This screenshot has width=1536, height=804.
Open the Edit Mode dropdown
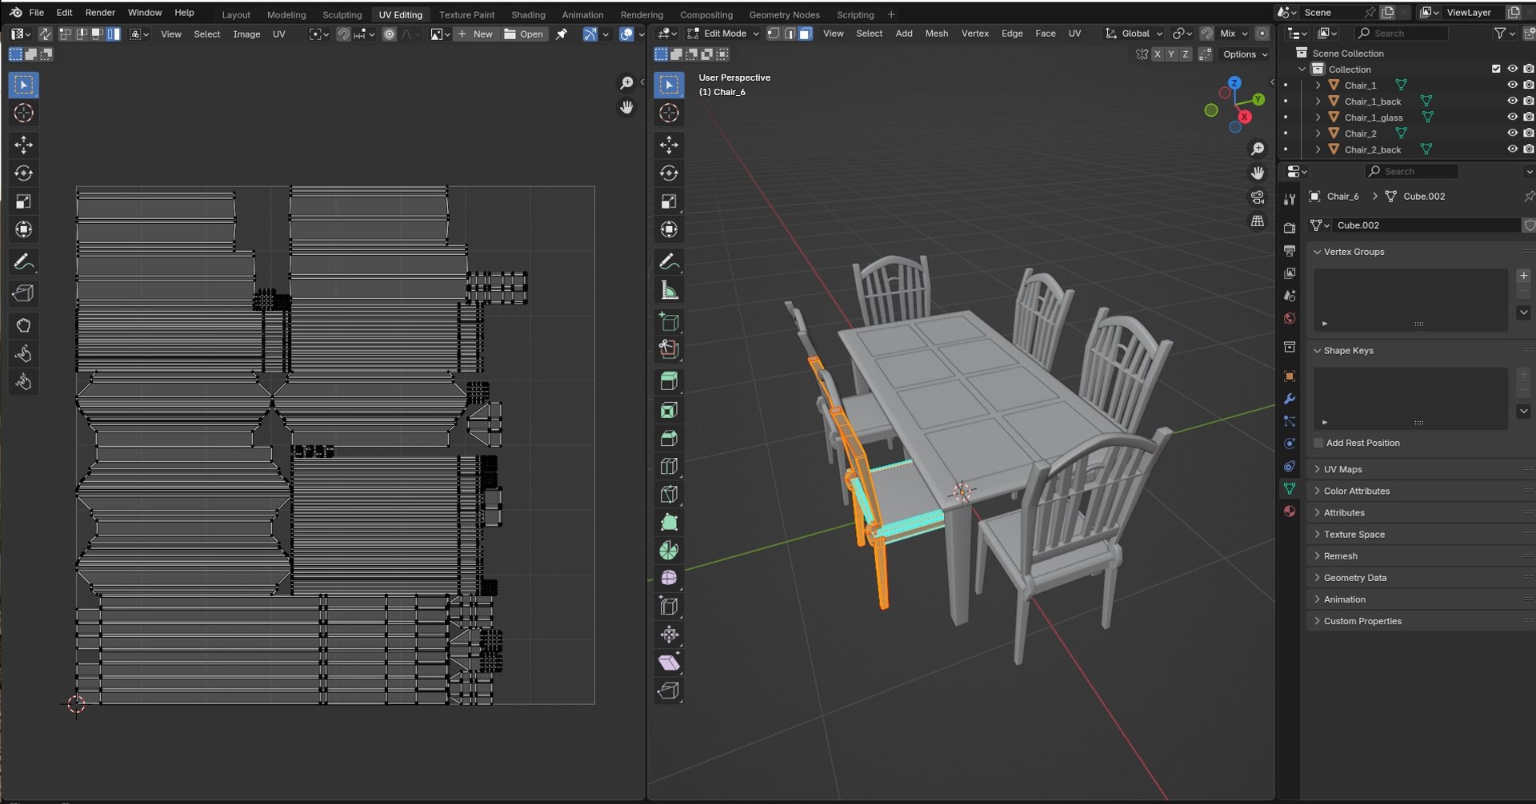coord(723,34)
